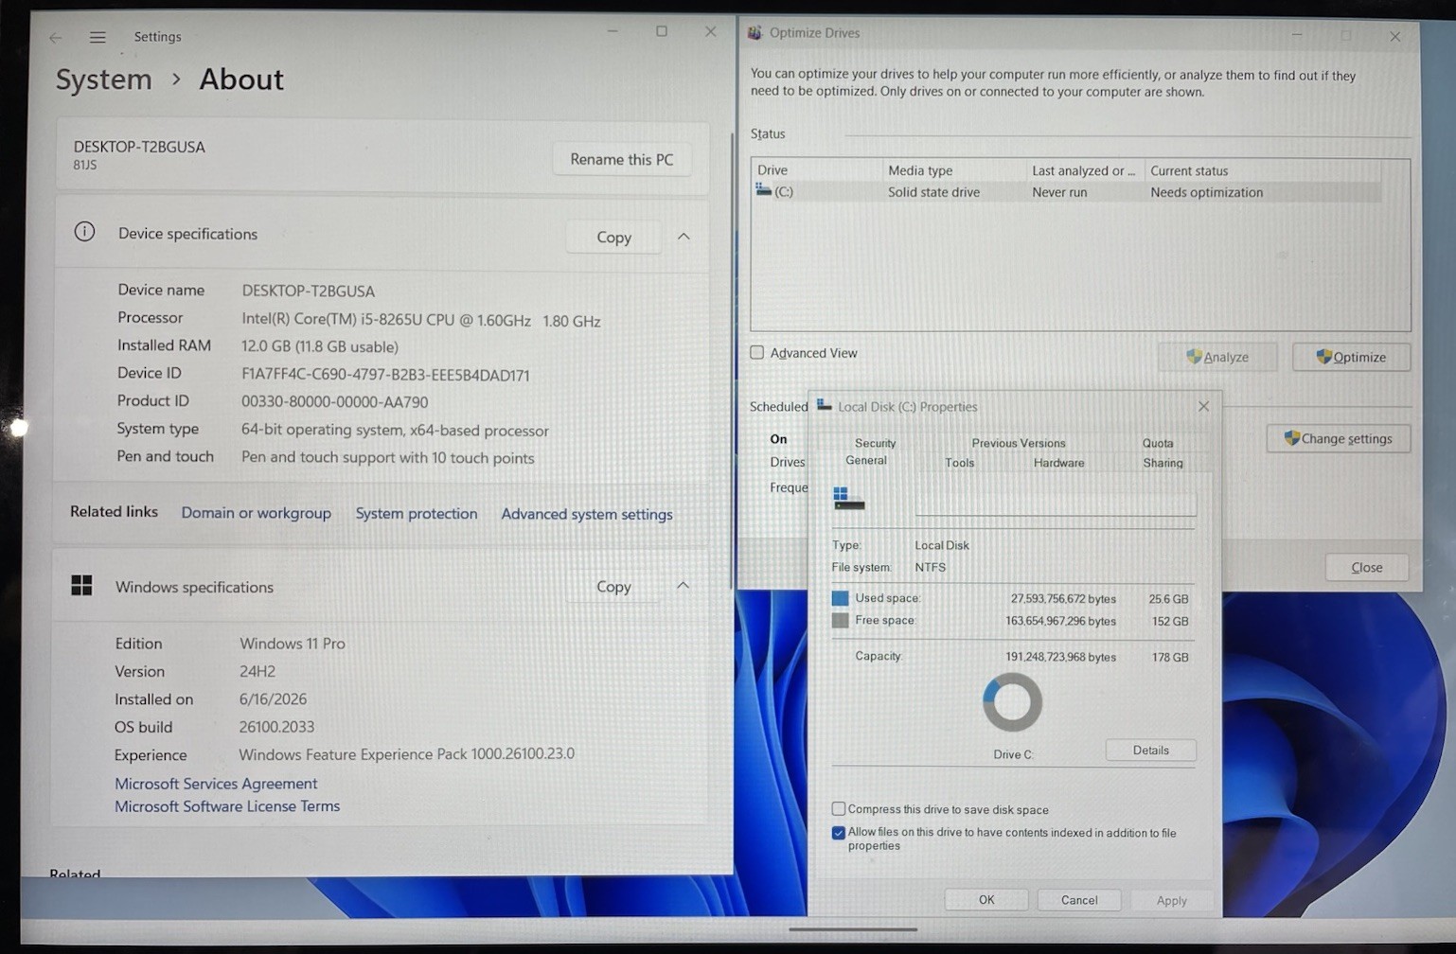Click the OS build value 26100.2033

click(x=276, y=727)
